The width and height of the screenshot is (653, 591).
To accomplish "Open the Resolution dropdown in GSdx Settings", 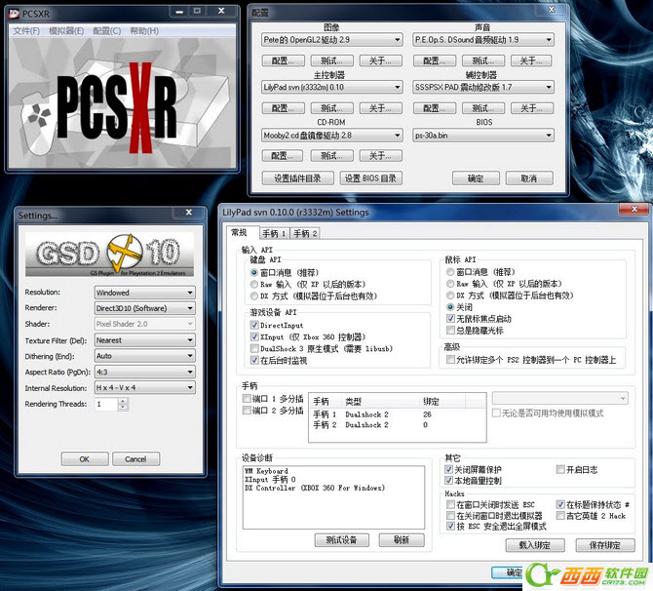I will pyautogui.click(x=144, y=293).
